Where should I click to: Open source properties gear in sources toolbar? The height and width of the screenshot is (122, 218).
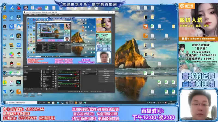point(47,89)
